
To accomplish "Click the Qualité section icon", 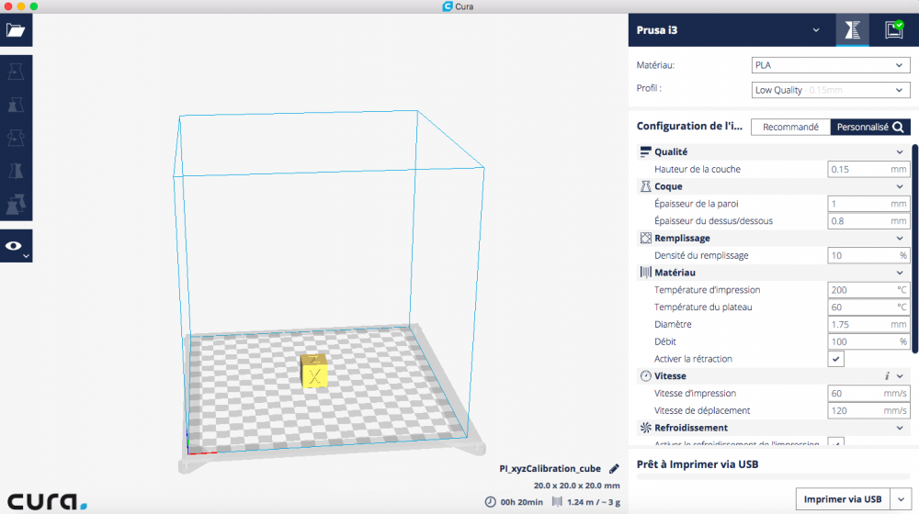I will coord(645,152).
